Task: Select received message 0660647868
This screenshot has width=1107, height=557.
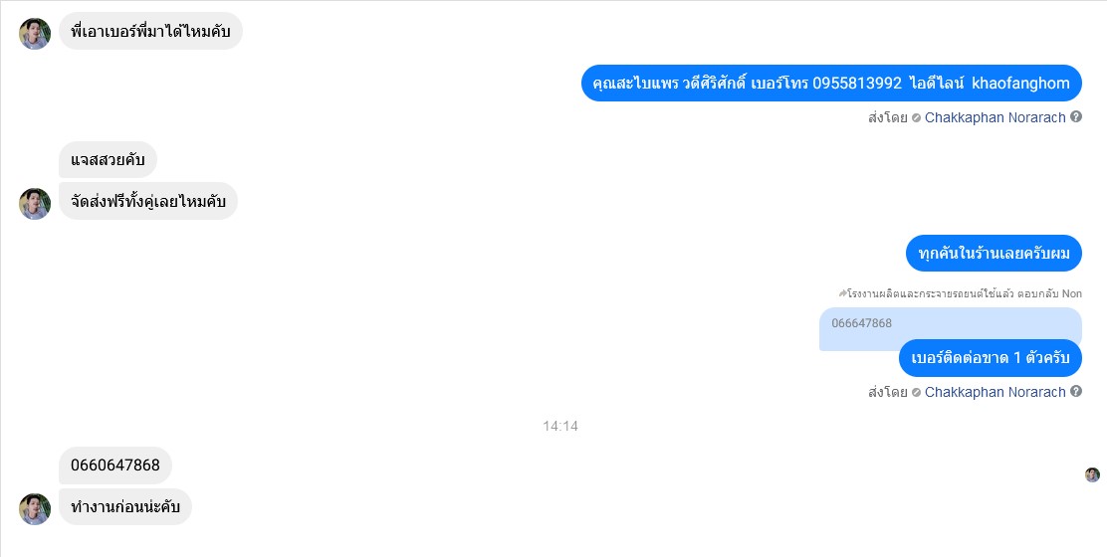Action: 115,465
